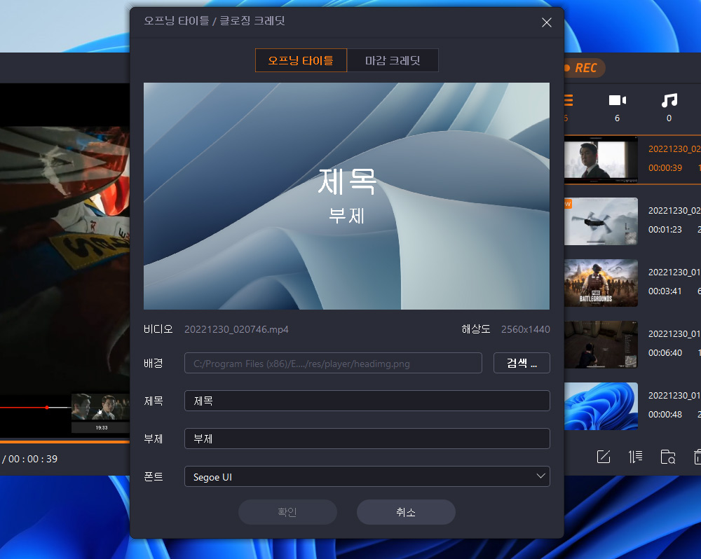The height and width of the screenshot is (559, 701).
Task: Open the full list menu icon tab
Action: click(569, 101)
